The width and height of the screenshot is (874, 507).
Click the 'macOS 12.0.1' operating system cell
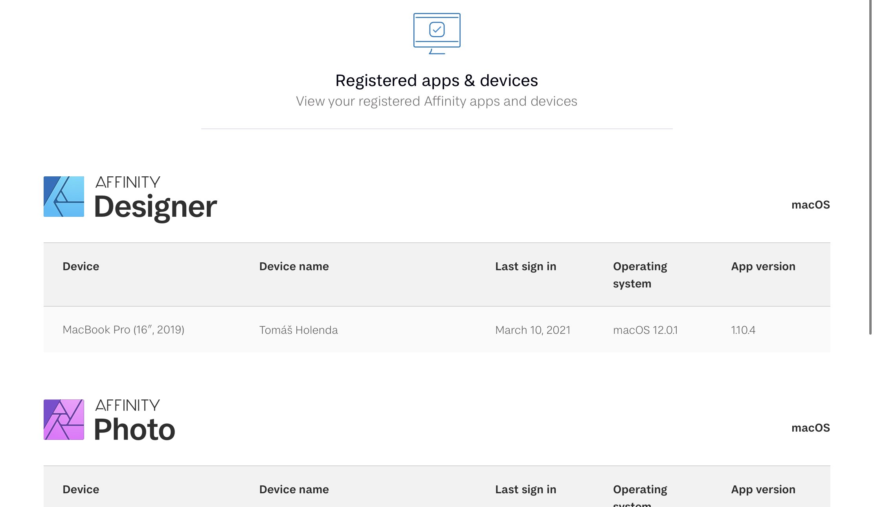[x=645, y=330]
